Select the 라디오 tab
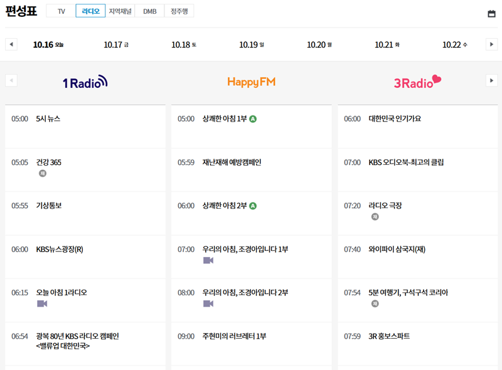The height and width of the screenshot is (370, 502). coord(90,11)
